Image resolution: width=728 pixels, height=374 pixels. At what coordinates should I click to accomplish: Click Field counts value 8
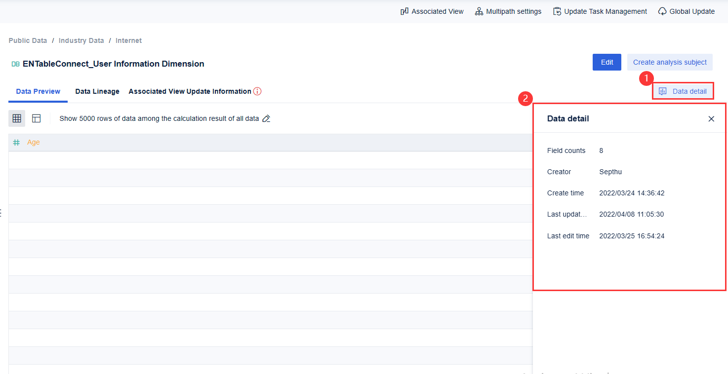coord(601,150)
